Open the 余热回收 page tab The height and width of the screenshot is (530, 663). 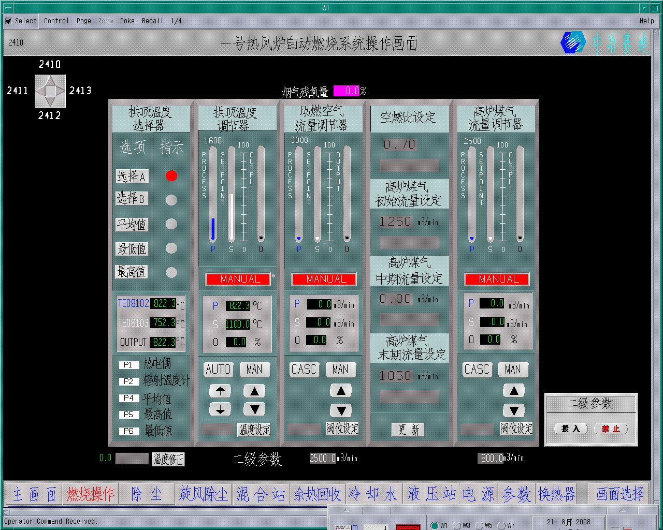318,494
